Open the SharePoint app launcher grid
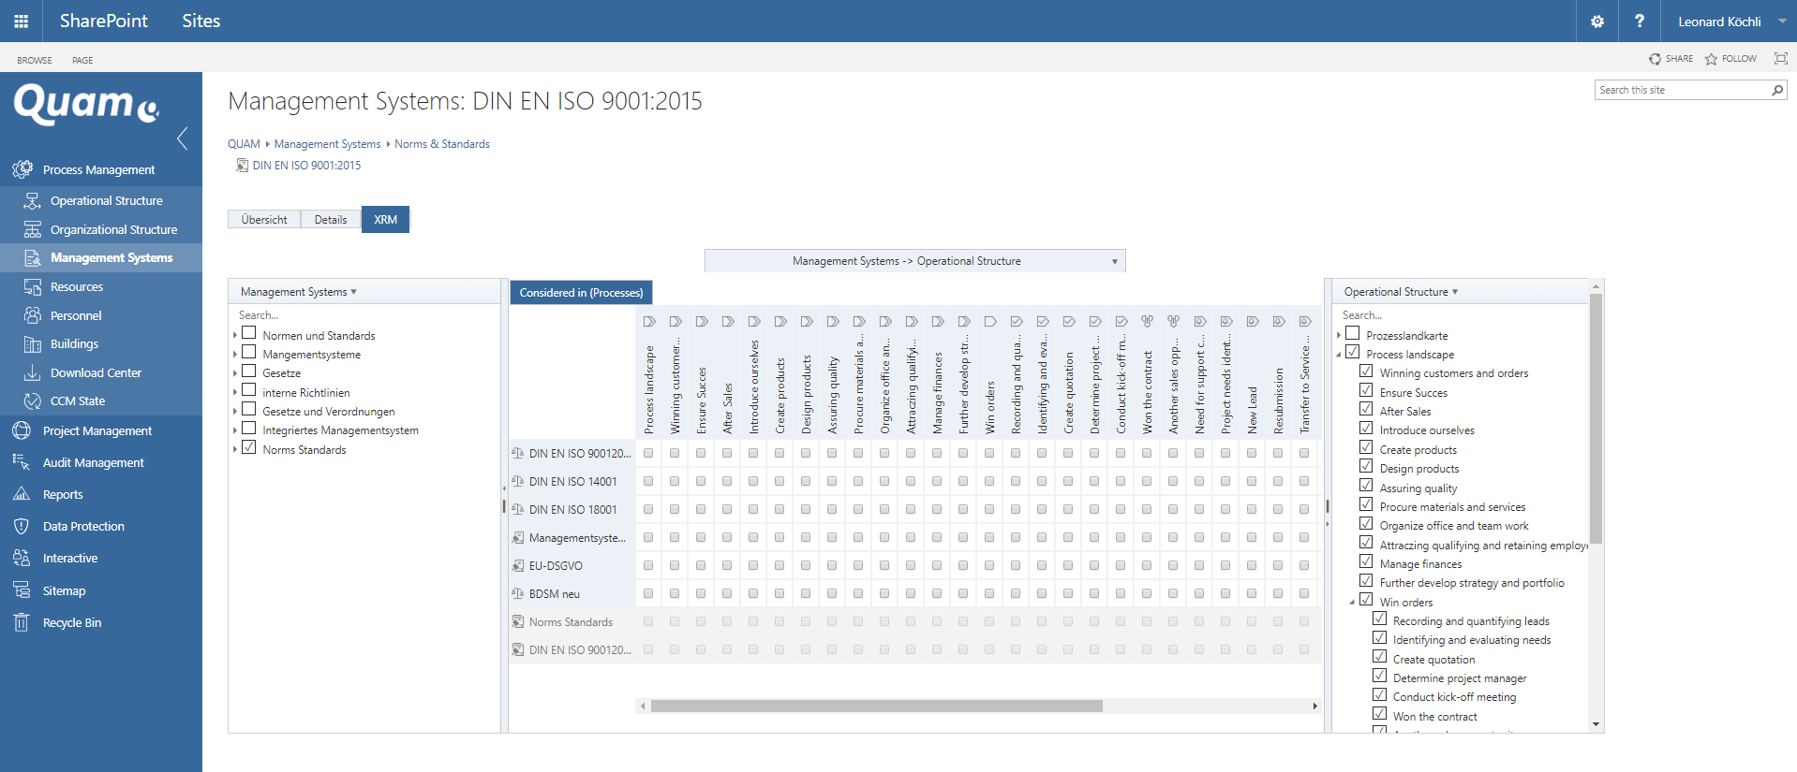 21,21
